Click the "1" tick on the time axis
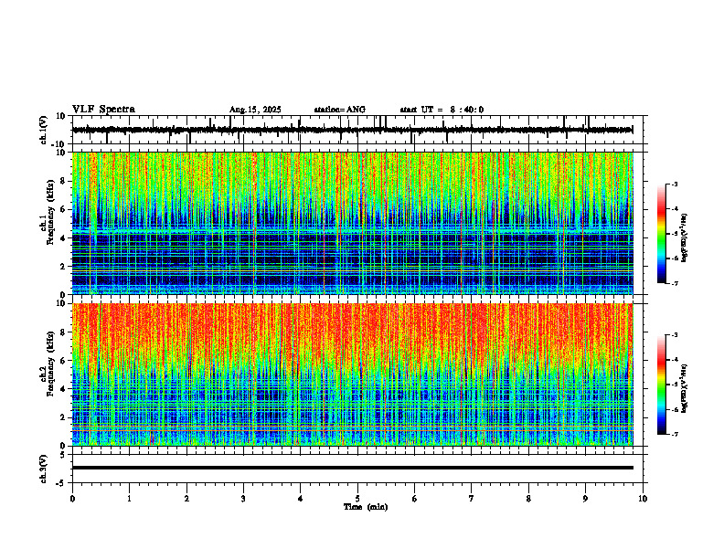724x559 pixels. tap(130, 499)
